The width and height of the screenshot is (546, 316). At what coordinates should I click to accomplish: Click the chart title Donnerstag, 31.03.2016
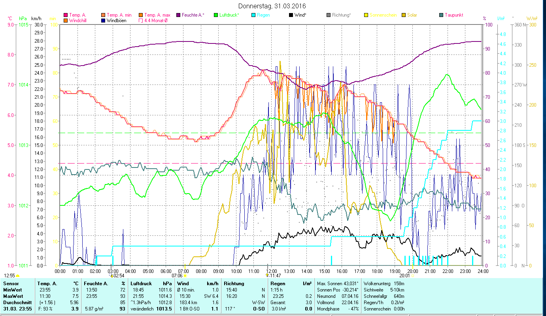(x=272, y=6)
